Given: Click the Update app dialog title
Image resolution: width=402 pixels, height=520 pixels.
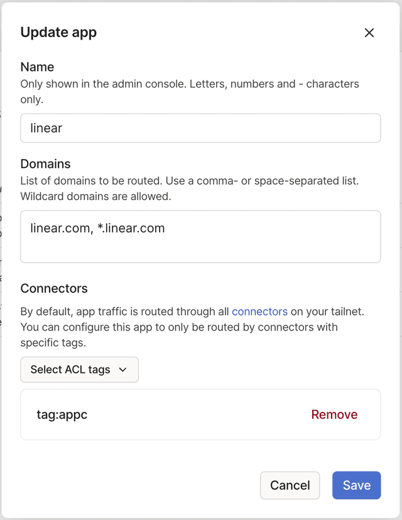Looking at the screenshot, I should 58,33.
